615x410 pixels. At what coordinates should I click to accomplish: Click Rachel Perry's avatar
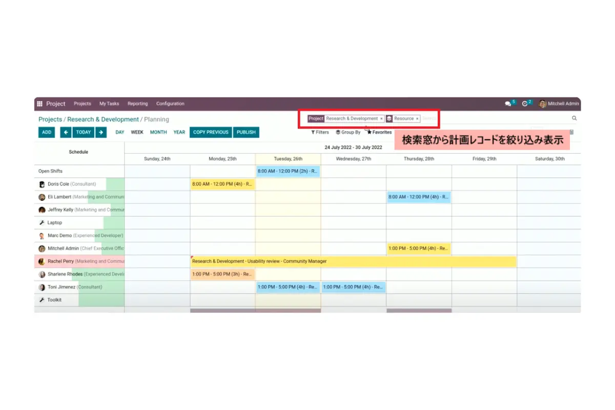[42, 261]
